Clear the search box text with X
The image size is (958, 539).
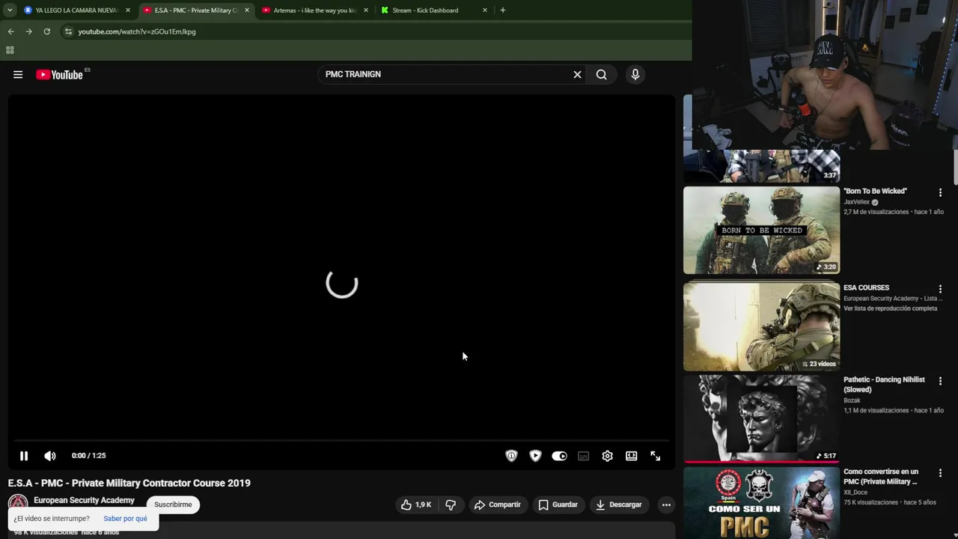click(x=577, y=74)
